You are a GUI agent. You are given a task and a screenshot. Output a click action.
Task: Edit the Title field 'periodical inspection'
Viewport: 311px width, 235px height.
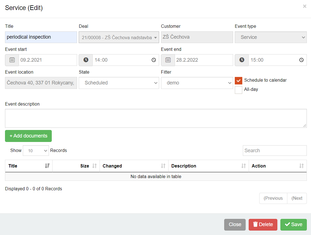(x=41, y=37)
